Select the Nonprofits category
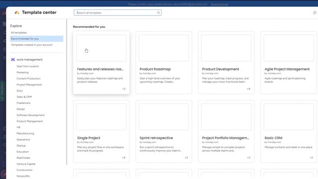This screenshot has width=318, height=179. (x=23, y=176)
